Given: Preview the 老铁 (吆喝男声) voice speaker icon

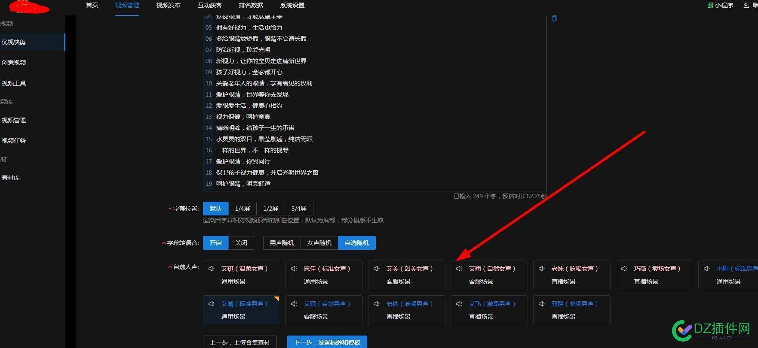Looking at the screenshot, I should [x=377, y=304].
